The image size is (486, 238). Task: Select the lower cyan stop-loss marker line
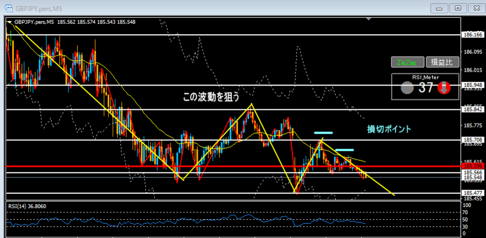(x=345, y=150)
